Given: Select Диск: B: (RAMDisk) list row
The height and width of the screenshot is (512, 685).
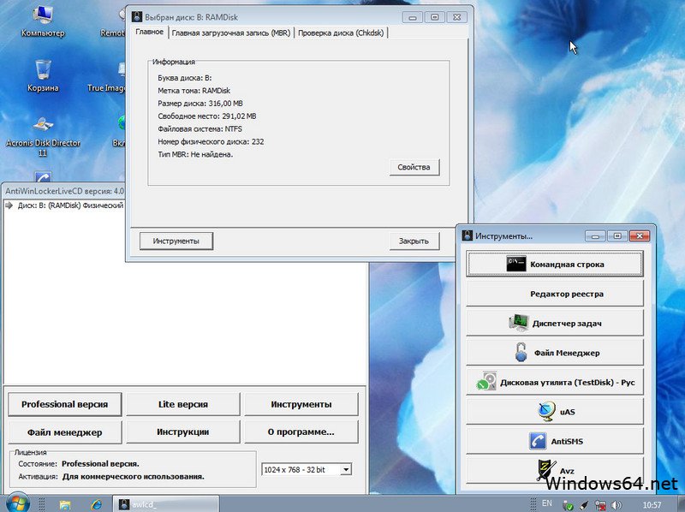Looking at the screenshot, I should click(x=65, y=205).
